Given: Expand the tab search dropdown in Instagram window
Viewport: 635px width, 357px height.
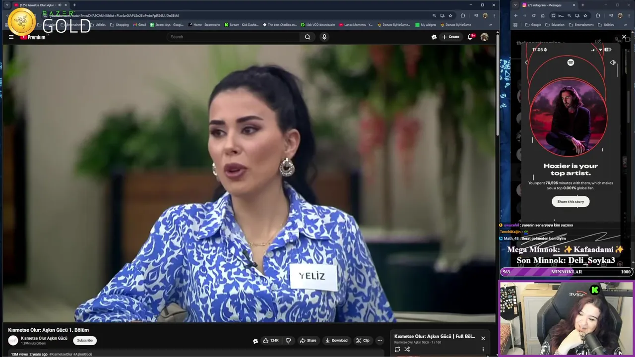Looking at the screenshot, I should point(515,5).
